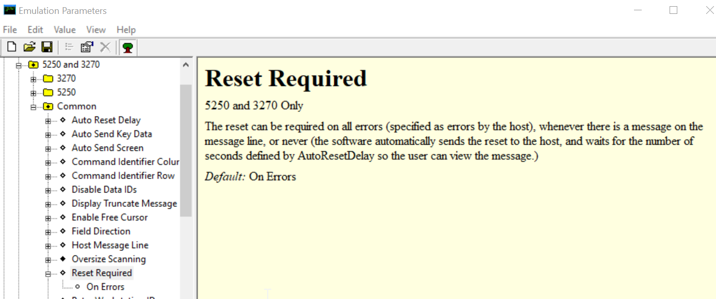Open the Value menu
This screenshot has width=716, height=299.
64,29
